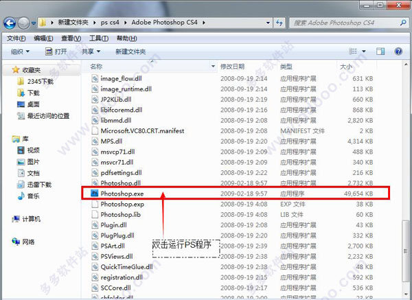Open the address bar history dropdown
The height and width of the screenshot is (300, 412).
268,23
